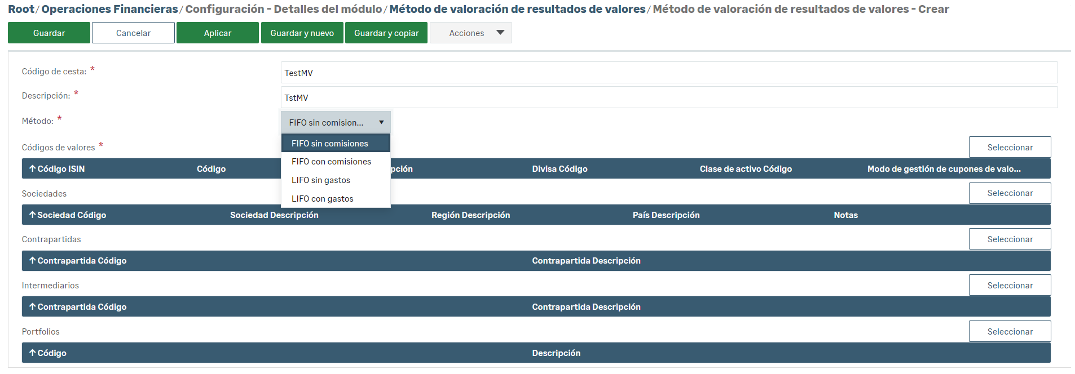Pick LIFO sin gastos from list
The height and width of the screenshot is (374, 1075).
tap(321, 180)
